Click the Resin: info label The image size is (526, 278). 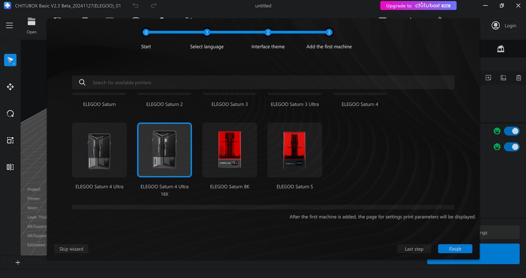pyautogui.click(x=32, y=208)
